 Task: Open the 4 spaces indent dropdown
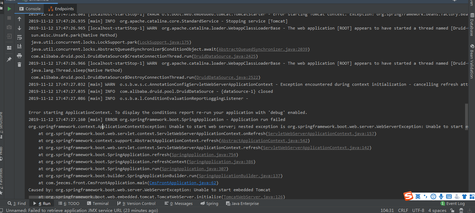coord(437,210)
